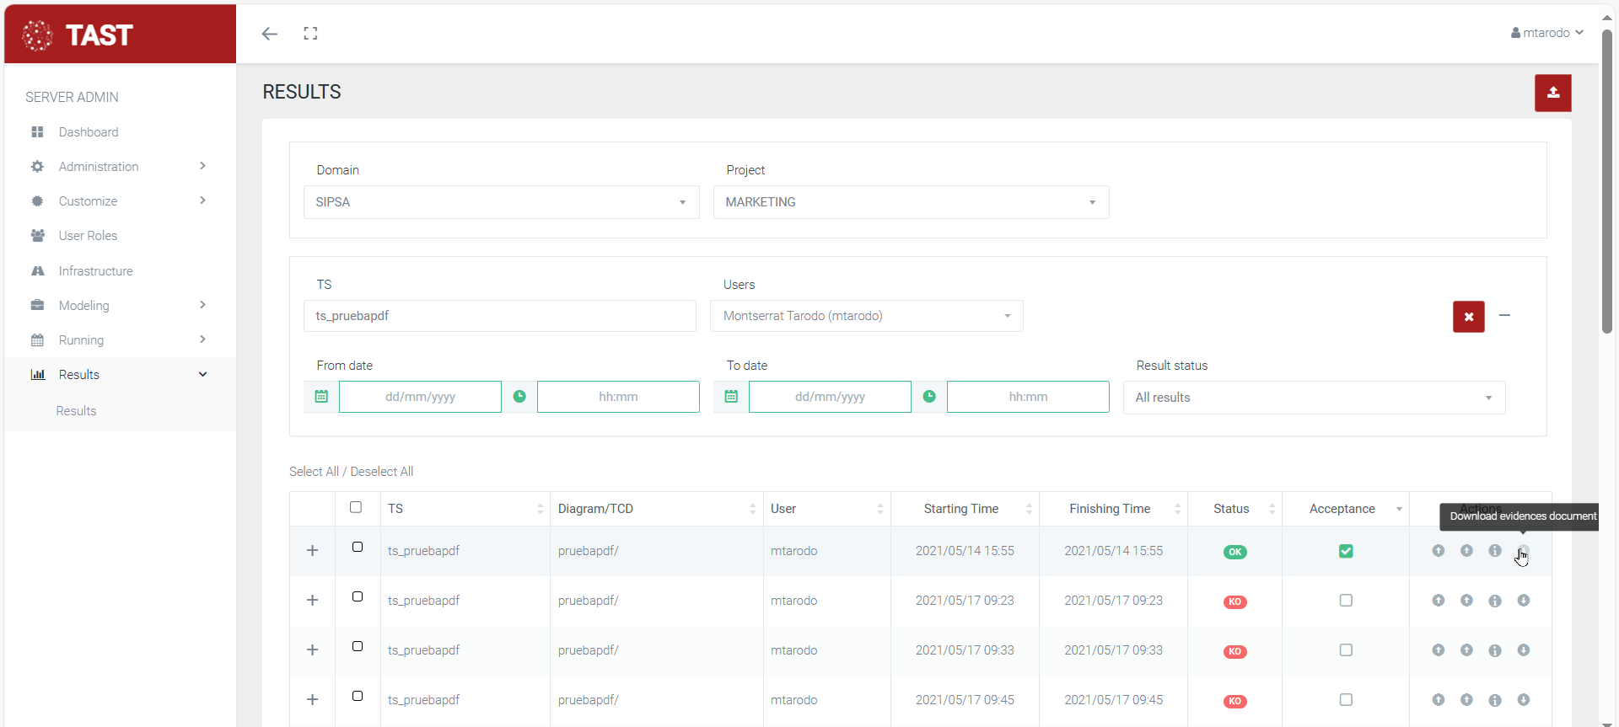
Task: Click the red upload button near Results heading
Action: point(1552,93)
